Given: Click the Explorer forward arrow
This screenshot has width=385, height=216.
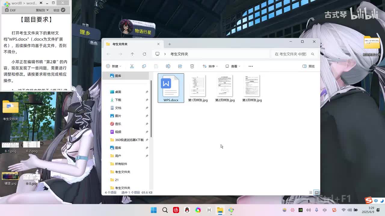Looking at the screenshot, I should (x=120, y=54).
